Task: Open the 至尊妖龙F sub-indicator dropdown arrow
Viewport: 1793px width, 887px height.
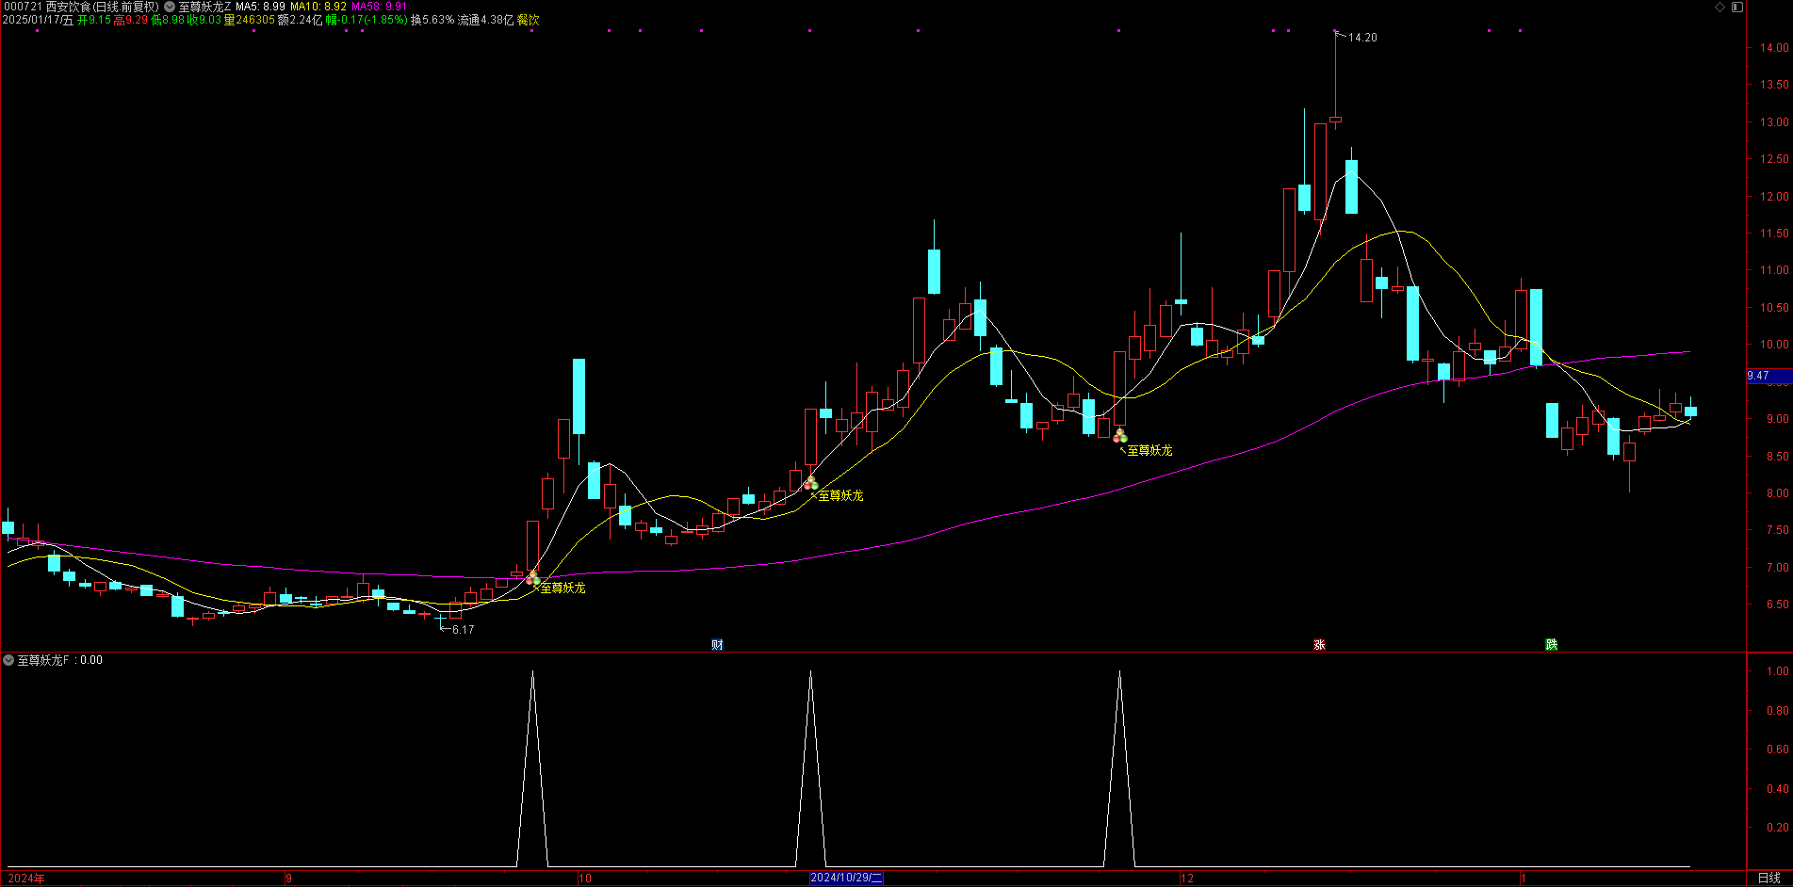Action: click(x=8, y=660)
